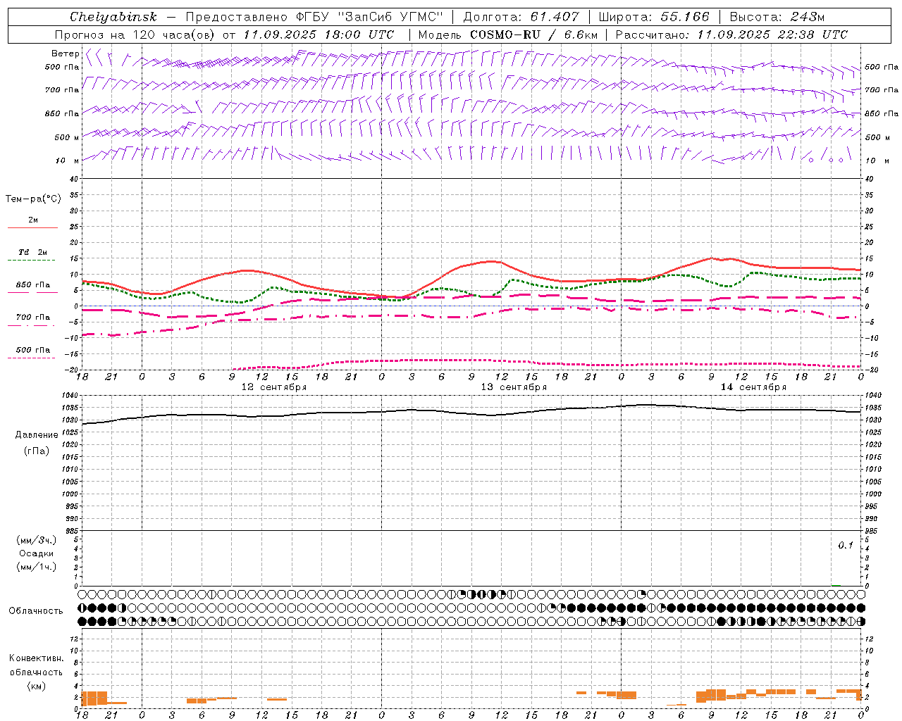Click 'Рассчитано: 11.09.2025 22:38 UTC' timestamp
This screenshot has width=902, height=721.
tap(731, 35)
